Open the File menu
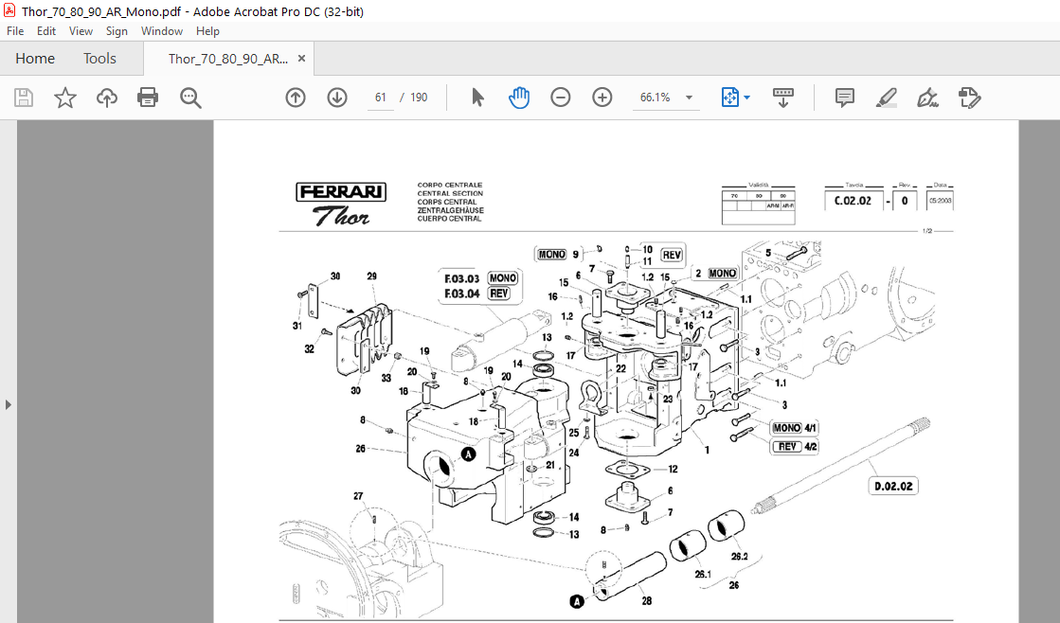Viewport: 1060px width, 623px height. pos(15,31)
